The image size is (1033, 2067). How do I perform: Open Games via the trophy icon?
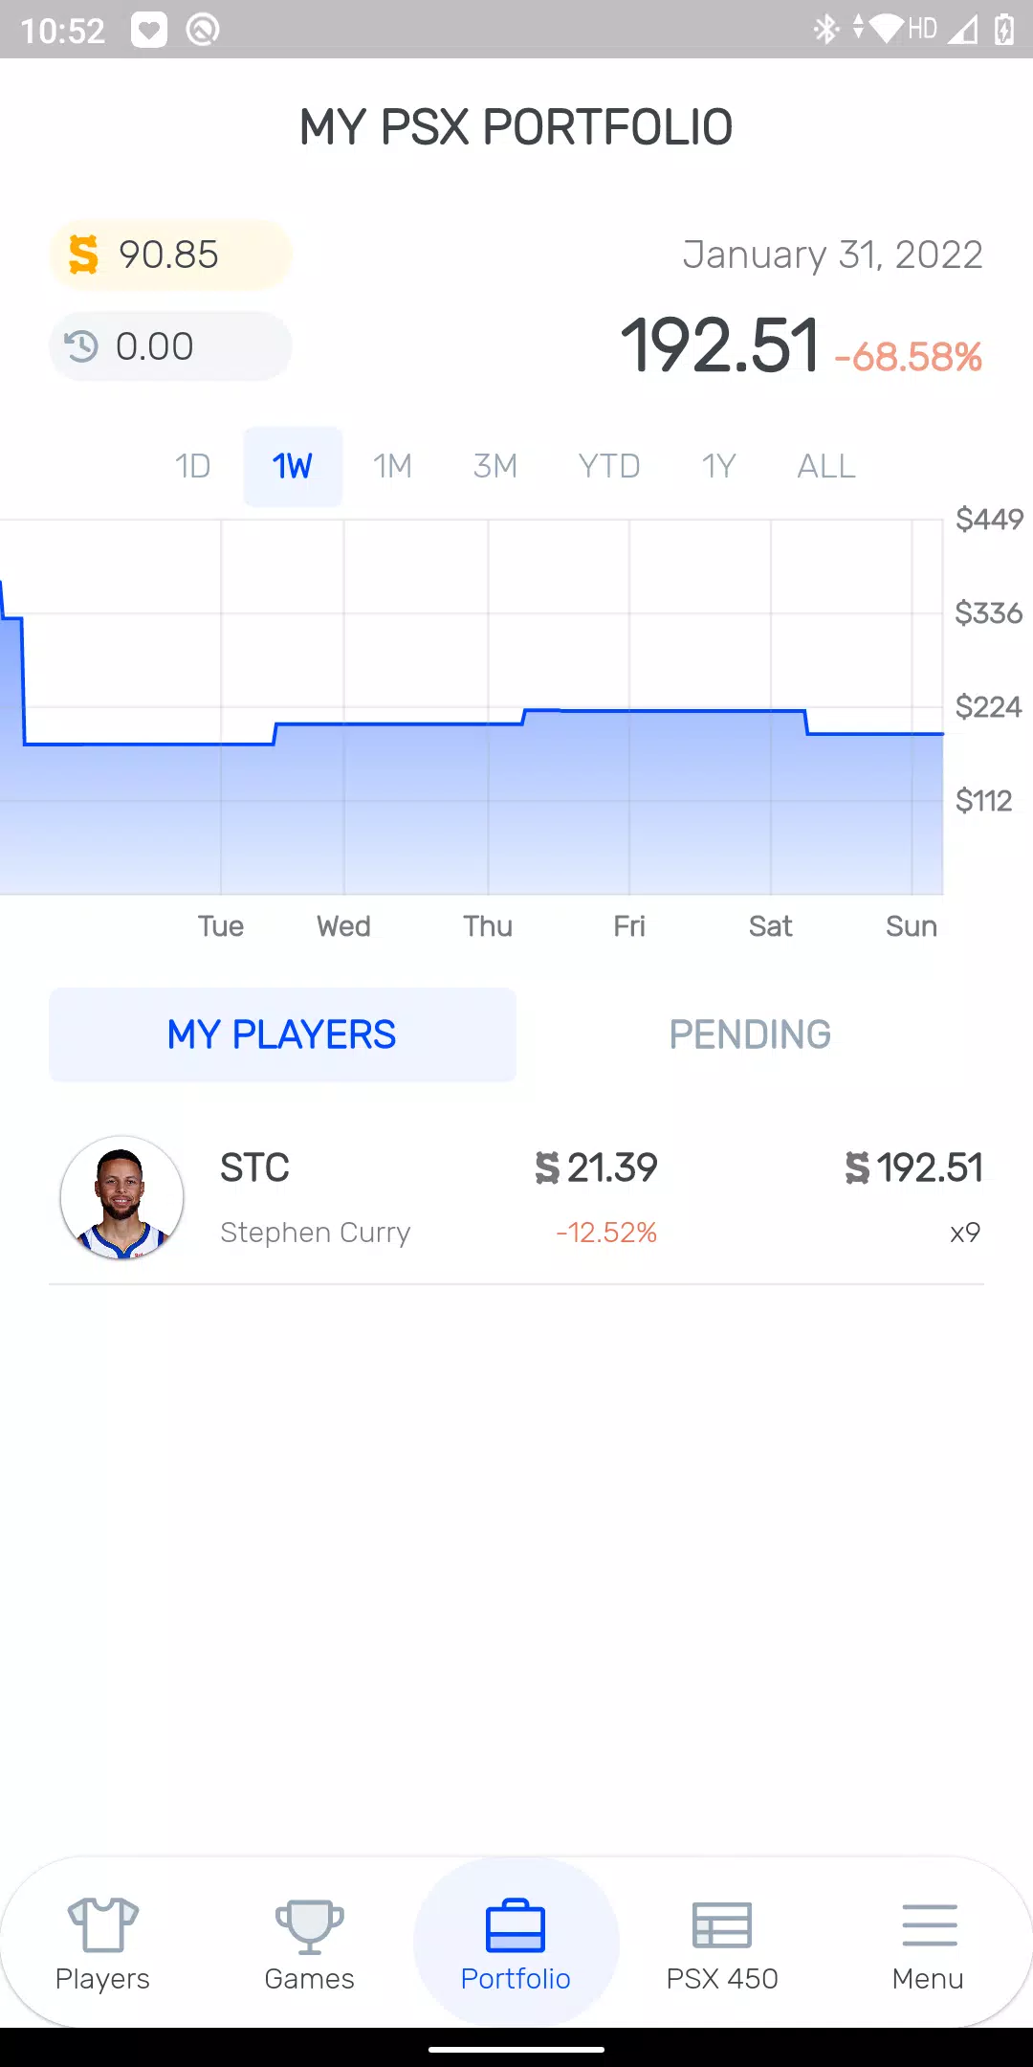click(309, 1925)
